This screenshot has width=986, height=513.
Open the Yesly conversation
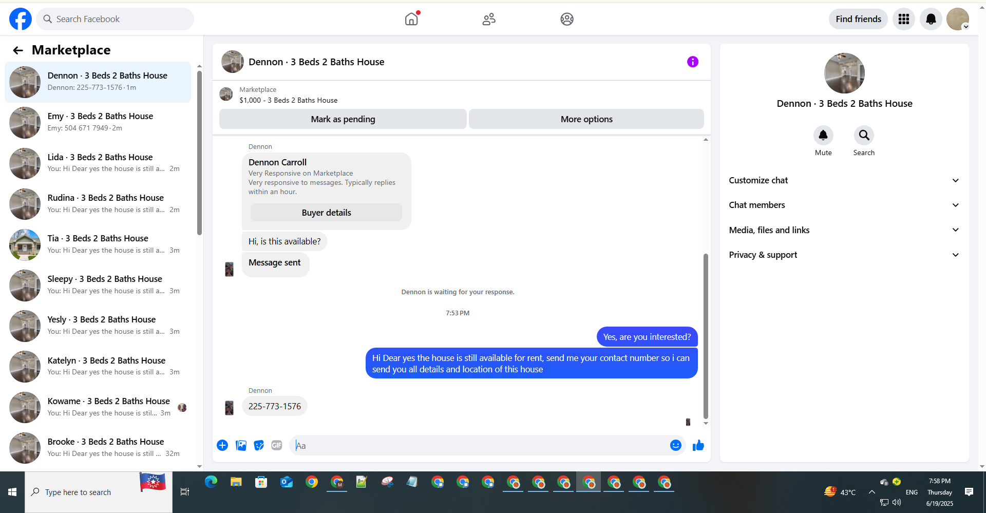(98, 326)
